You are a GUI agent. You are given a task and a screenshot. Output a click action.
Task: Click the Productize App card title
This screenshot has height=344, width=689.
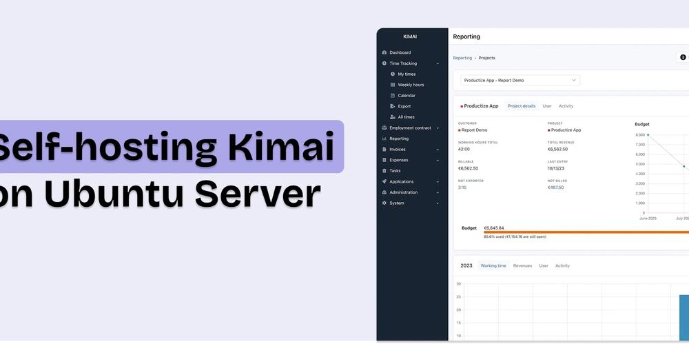tap(481, 106)
